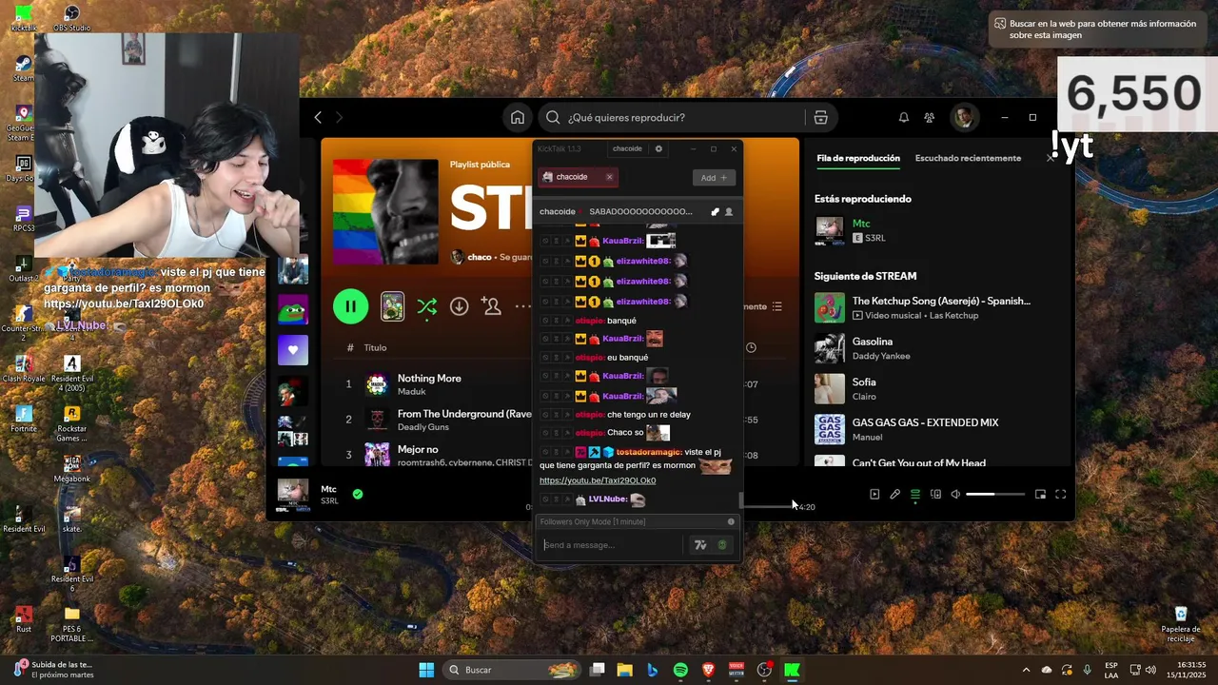The width and height of the screenshot is (1218, 685).
Task: Enter Spotify full screen mode
Action: [1060, 494]
